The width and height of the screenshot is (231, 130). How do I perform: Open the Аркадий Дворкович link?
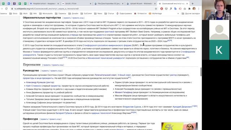coord(182,107)
